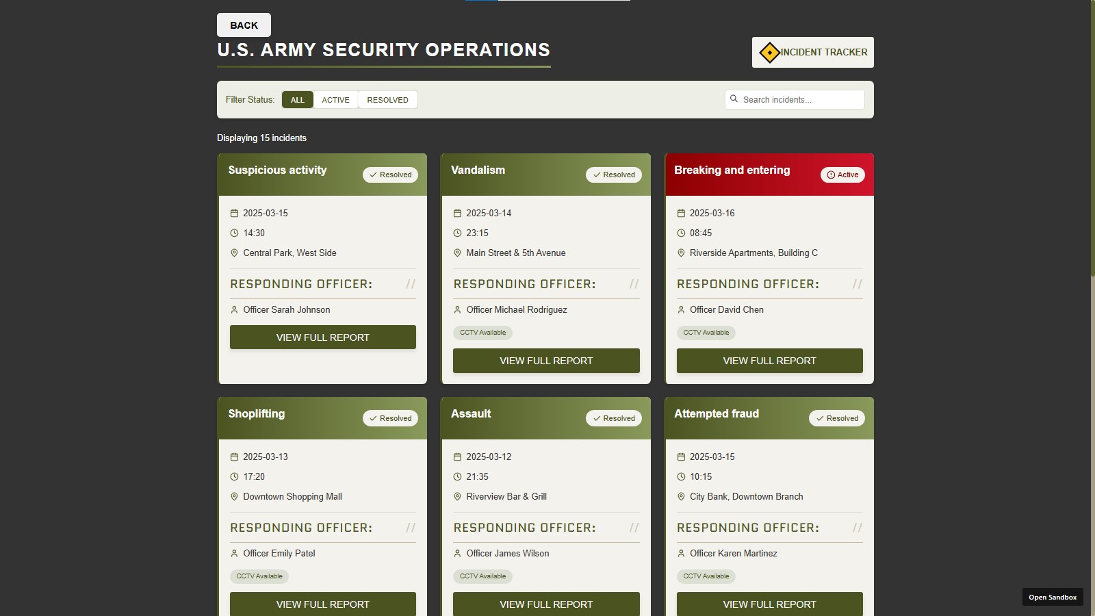The height and width of the screenshot is (616, 1095).
Task: Click clock icon beside 21:35
Action: pyautogui.click(x=457, y=477)
